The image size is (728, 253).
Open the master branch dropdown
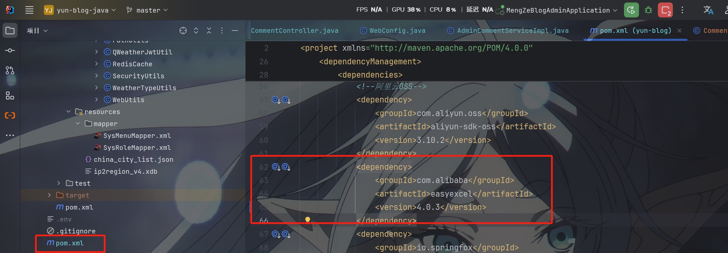[147, 10]
